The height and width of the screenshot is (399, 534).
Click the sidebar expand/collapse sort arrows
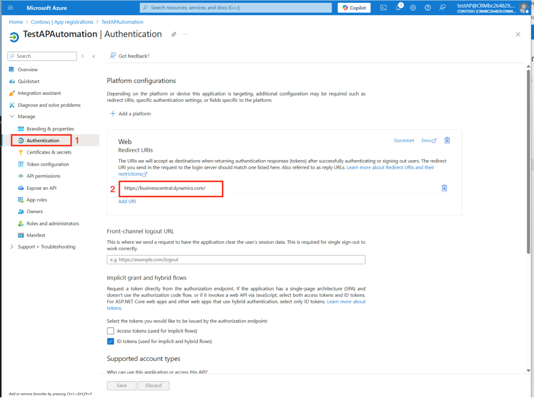click(82, 56)
